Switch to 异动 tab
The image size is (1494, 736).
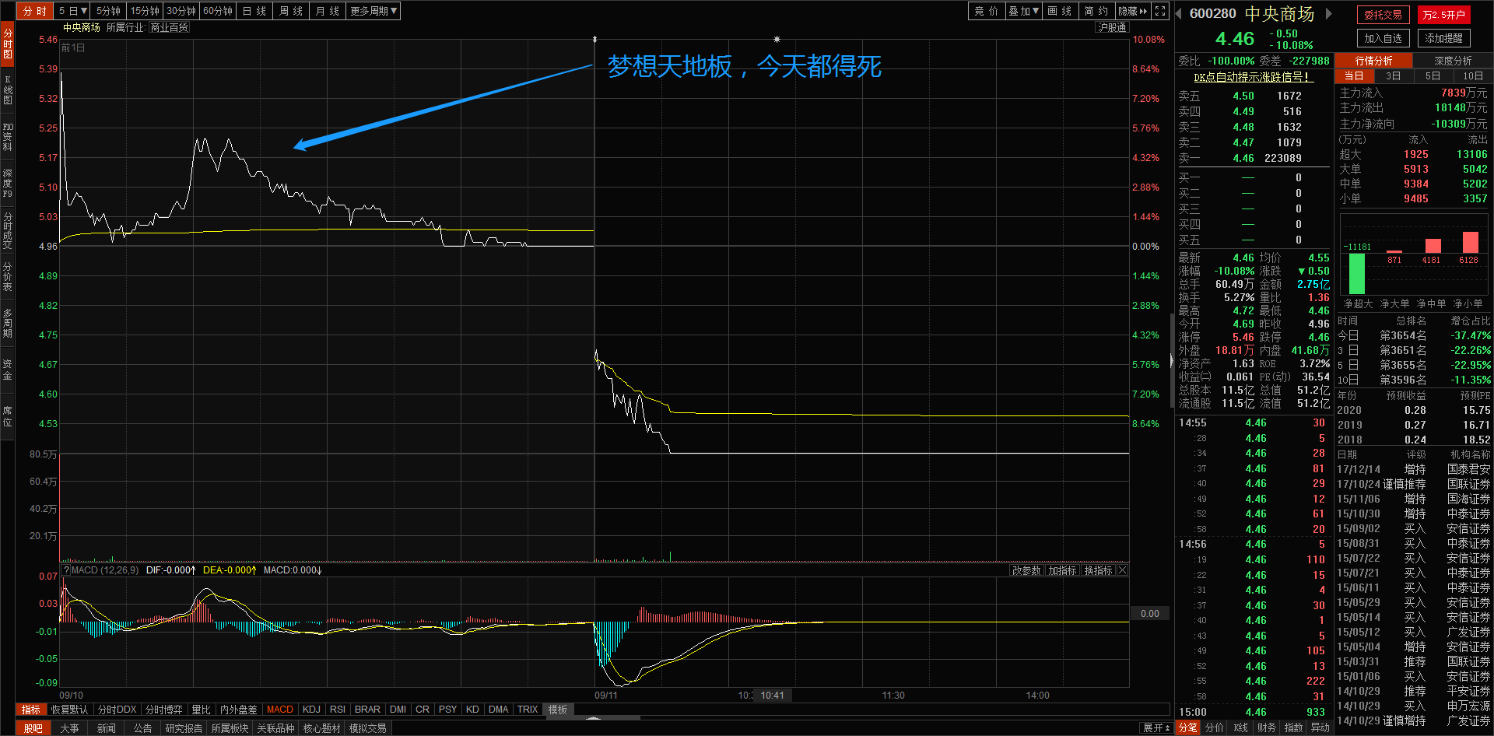click(x=1320, y=727)
